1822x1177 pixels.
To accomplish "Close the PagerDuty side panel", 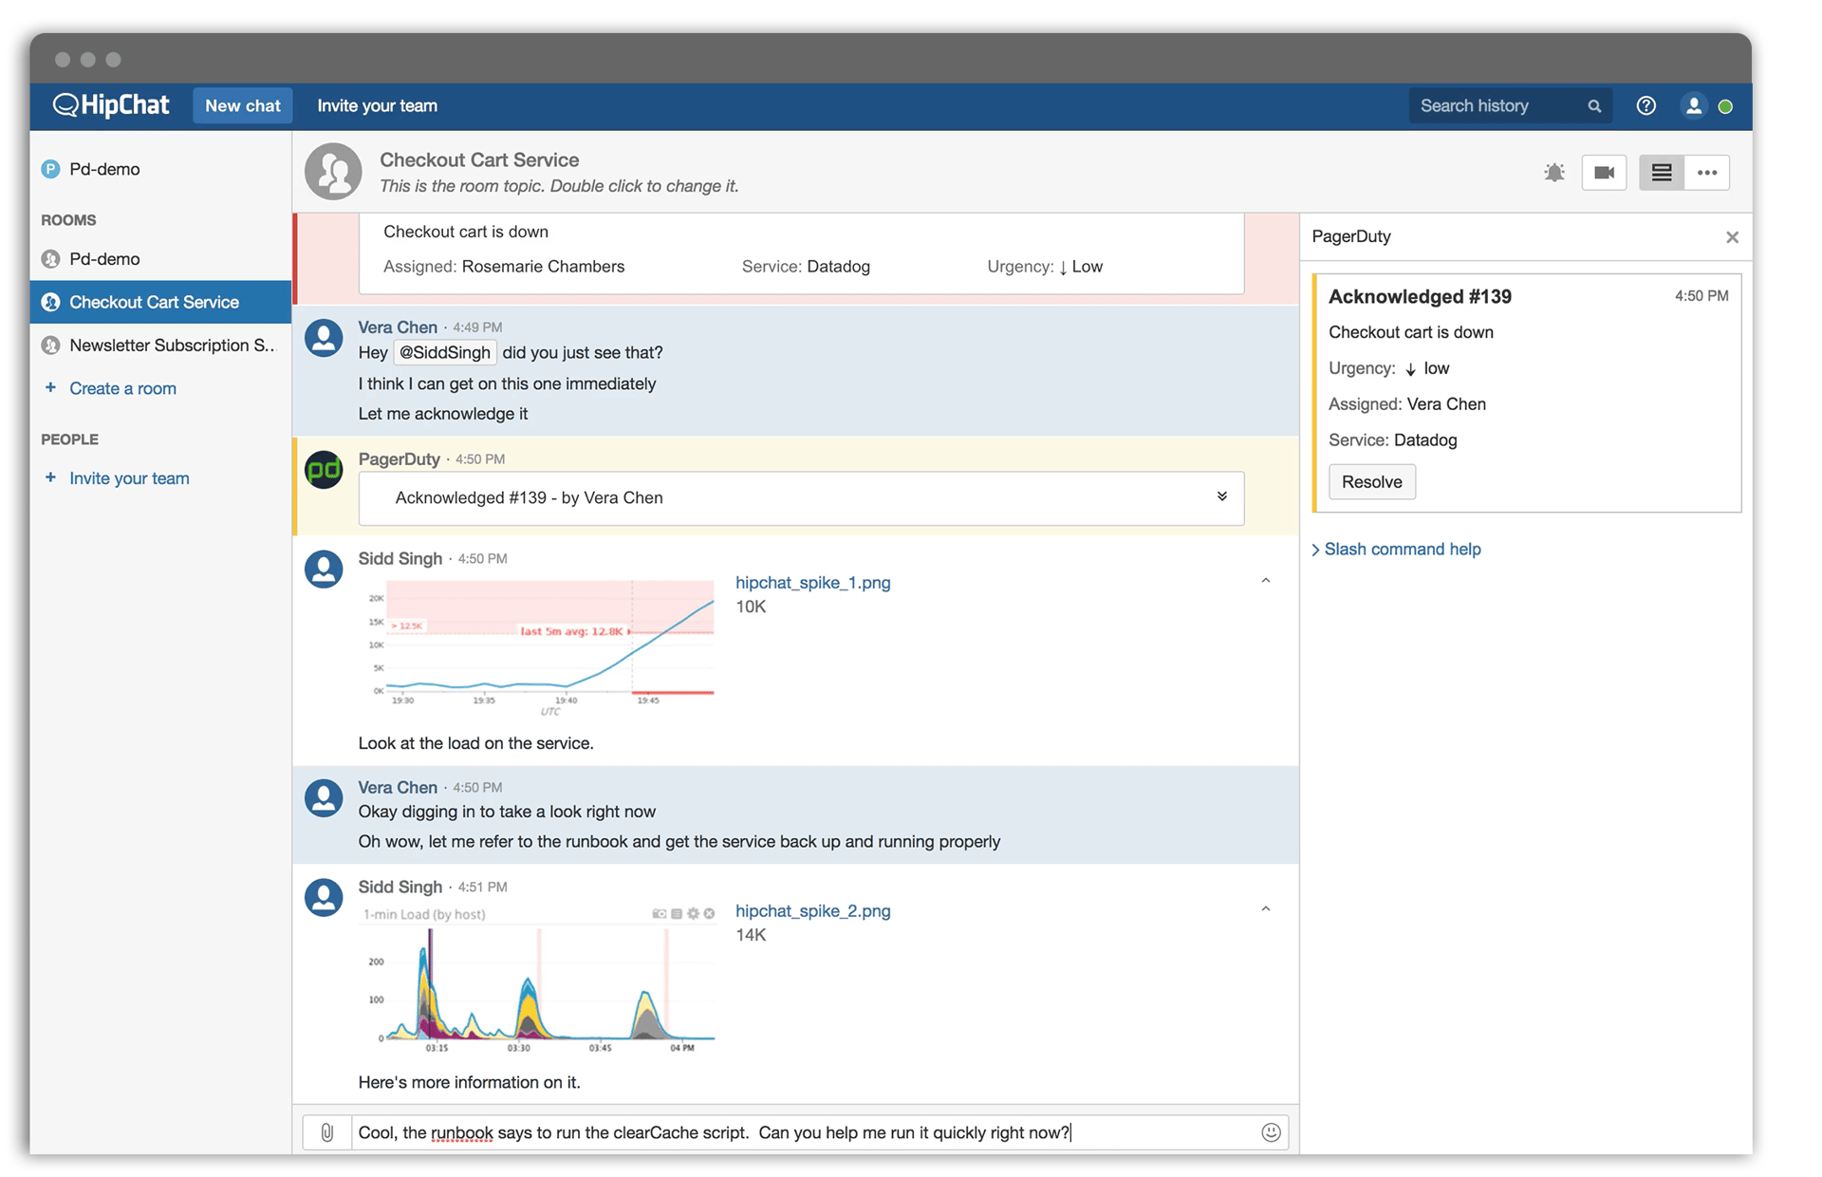I will (x=1732, y=237).
